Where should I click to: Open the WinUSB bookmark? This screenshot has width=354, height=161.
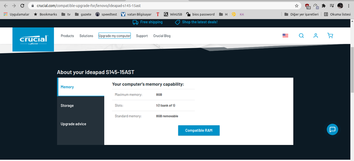(x=173, y=14)
